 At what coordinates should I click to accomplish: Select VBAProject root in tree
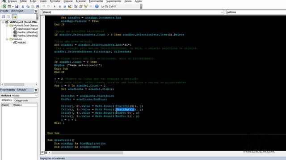[x=24, y=22]
